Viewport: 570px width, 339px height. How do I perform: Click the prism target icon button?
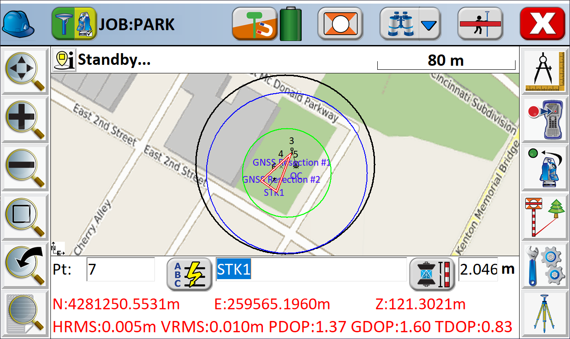point(340,23)
